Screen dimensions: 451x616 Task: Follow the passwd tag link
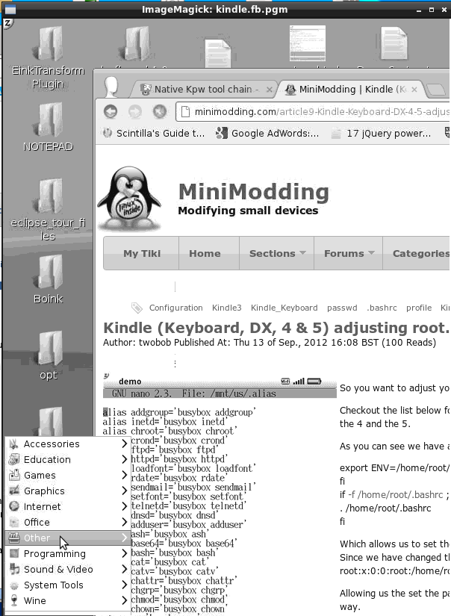point(342,308)
